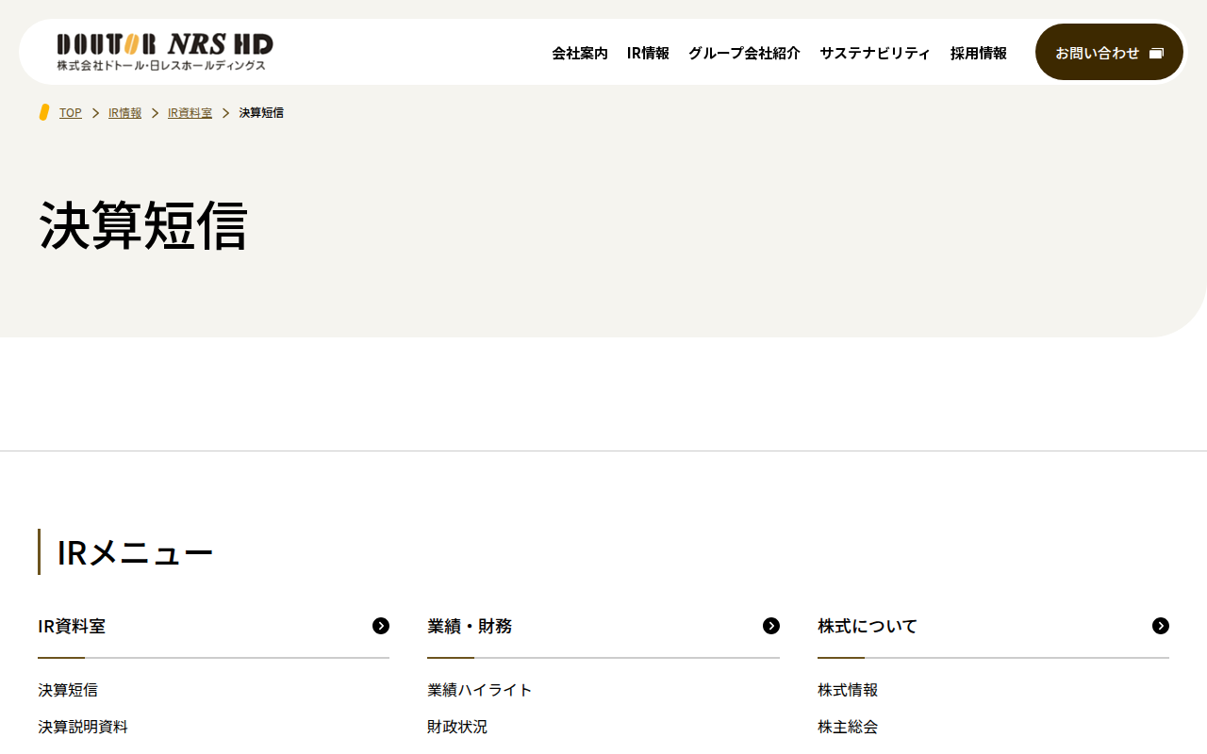Go to 採用情報 in header
The width and height of the screenshot is (1207, 754).
[x=979, y=53]
